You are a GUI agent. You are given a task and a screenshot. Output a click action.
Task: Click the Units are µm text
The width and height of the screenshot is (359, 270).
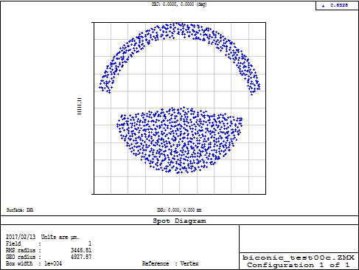[x=60, y=237]
